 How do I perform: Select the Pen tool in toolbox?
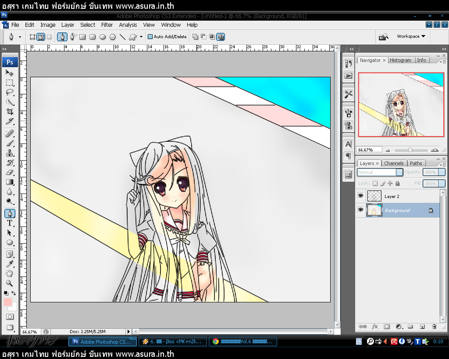tap(10, 213)
